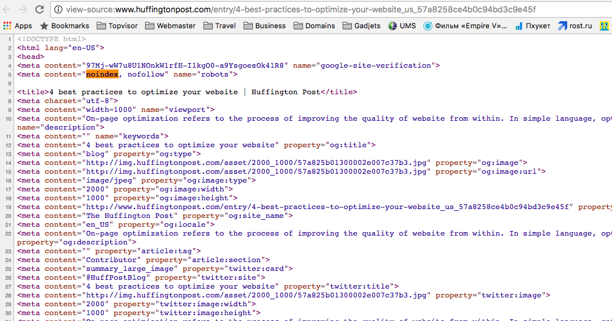Open the Пхукет bookmark

click(532, 26)
